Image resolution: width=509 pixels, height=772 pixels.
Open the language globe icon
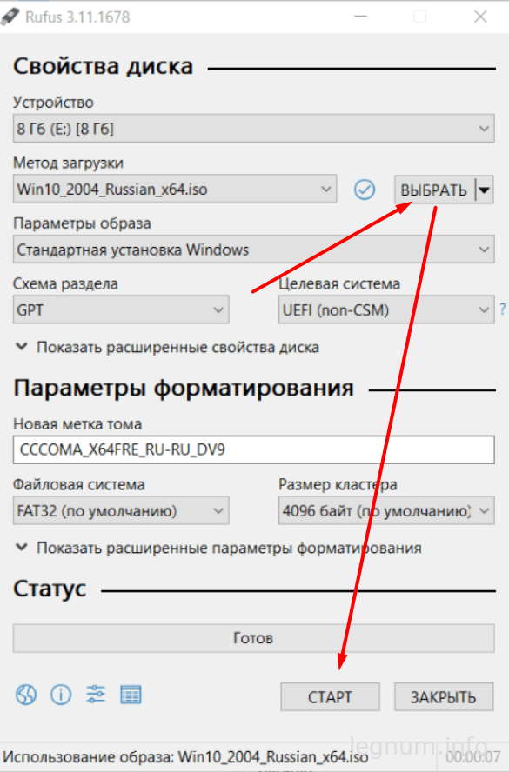click(25, 695)
